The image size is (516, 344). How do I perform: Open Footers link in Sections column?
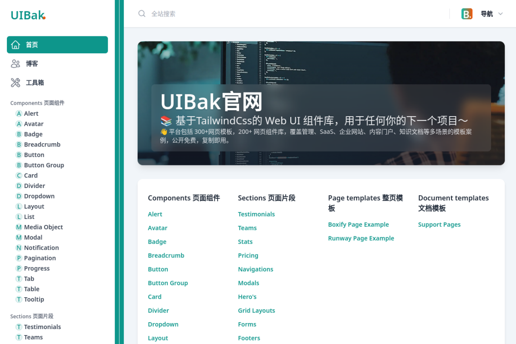[x=249, y=338]
